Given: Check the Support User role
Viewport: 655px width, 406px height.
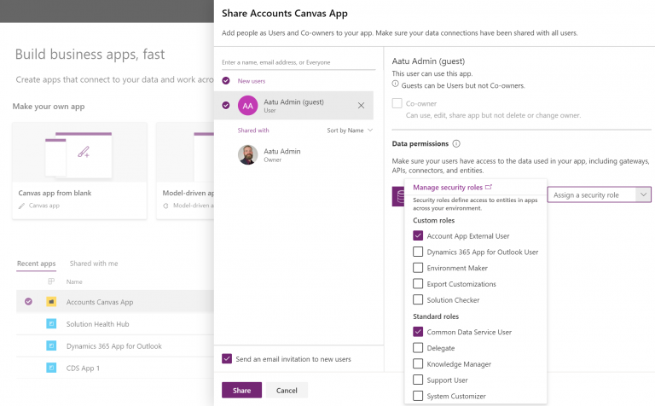Looking at the screenshot, I should 418,380.
